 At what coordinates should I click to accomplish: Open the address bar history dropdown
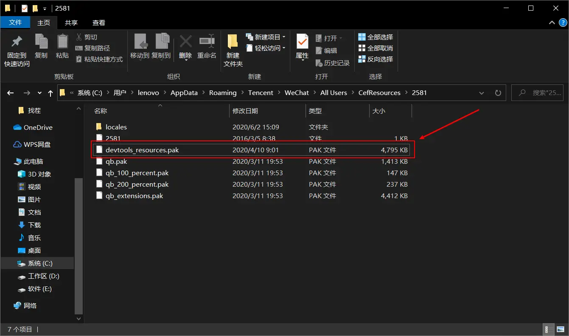click(x=482, y=93)
